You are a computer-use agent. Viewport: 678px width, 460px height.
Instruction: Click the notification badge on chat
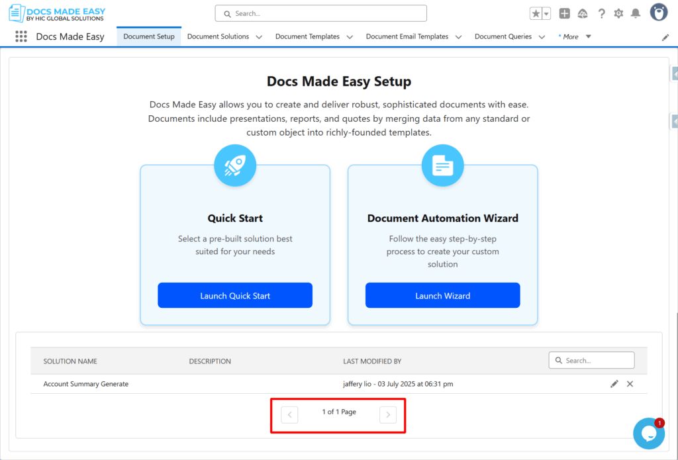click(659, 423)
